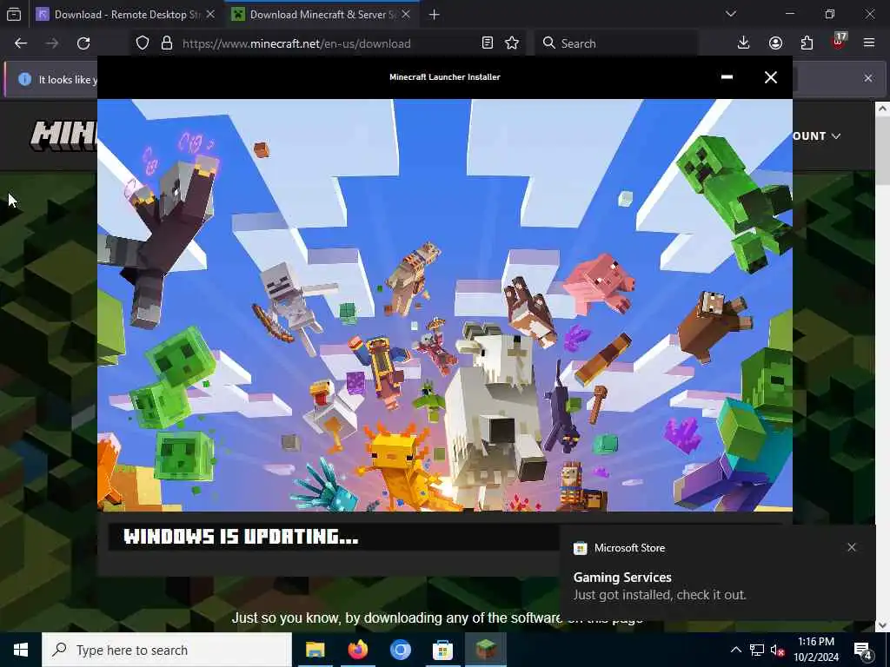Open the blue circular browser taskbar icon
Image resolution: width=890 pixels, height=667 pixels.
[400, 650]
